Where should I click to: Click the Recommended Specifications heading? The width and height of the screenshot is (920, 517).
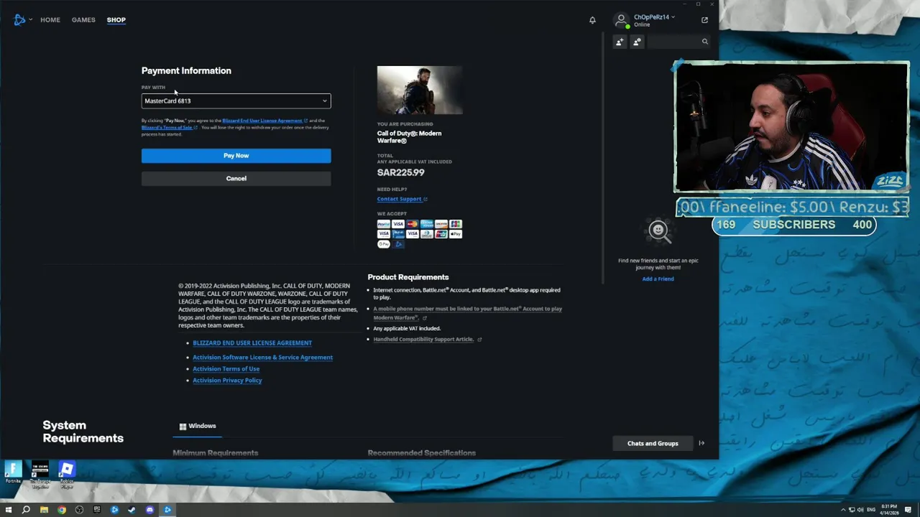[x=421, y=453]
